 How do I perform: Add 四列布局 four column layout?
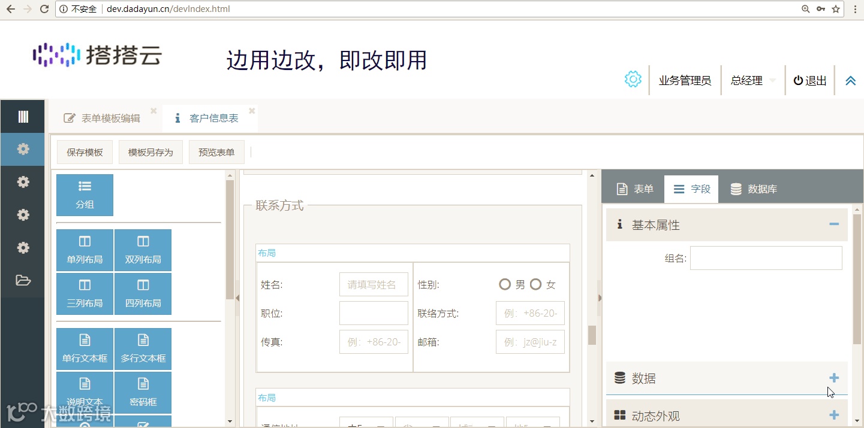tap(143, 294)
